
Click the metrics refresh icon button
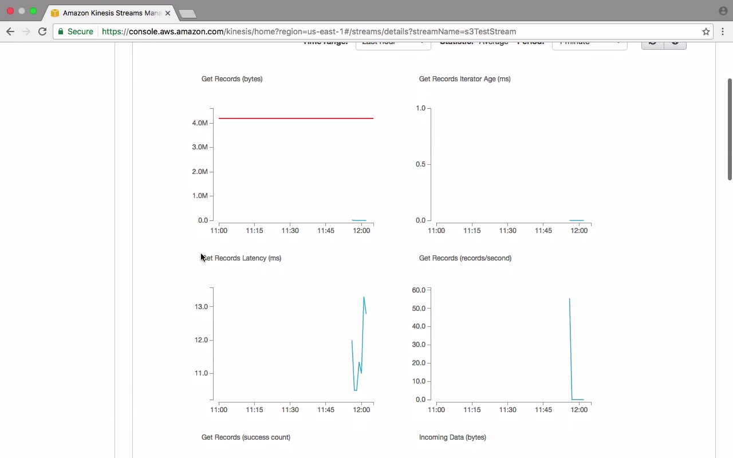tap(652, 44)
